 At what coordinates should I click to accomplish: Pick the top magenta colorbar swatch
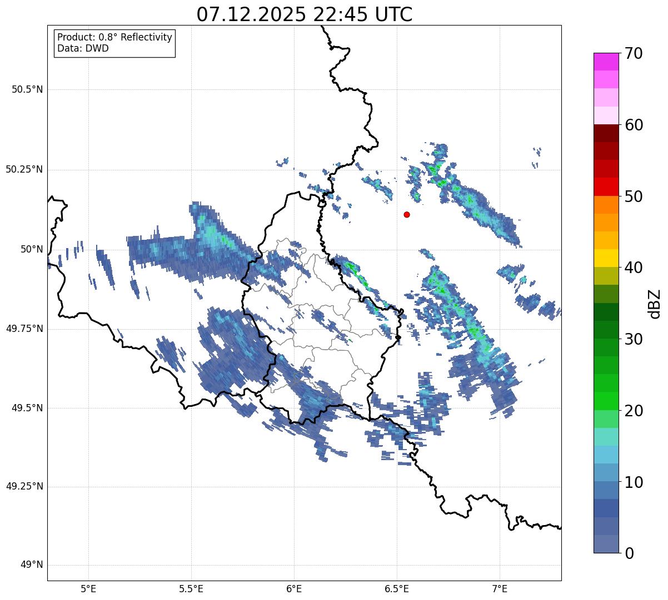pos(606,62)
